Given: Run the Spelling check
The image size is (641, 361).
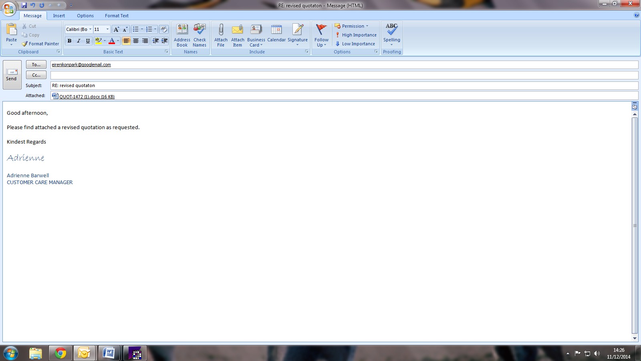Looking at the screenshot, I should tap(391, 34).
